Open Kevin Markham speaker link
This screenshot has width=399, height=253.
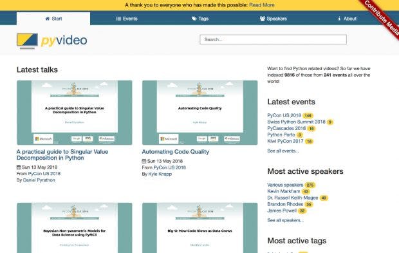pyautogui.click(x=283, y=191)
